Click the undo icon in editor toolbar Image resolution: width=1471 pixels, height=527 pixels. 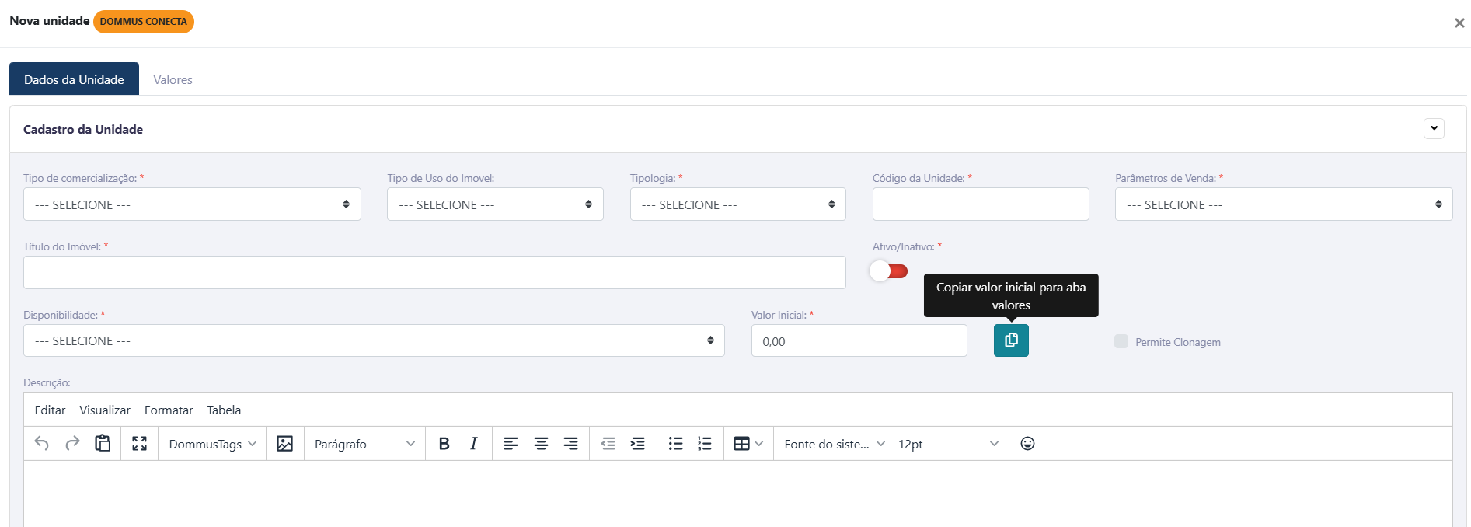42,444
